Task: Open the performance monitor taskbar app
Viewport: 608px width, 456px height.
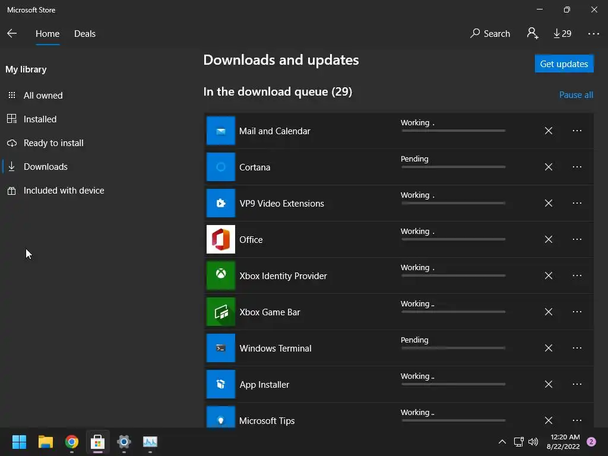Action: (150, 442)
